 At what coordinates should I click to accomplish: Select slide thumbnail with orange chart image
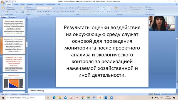point(14,82)
